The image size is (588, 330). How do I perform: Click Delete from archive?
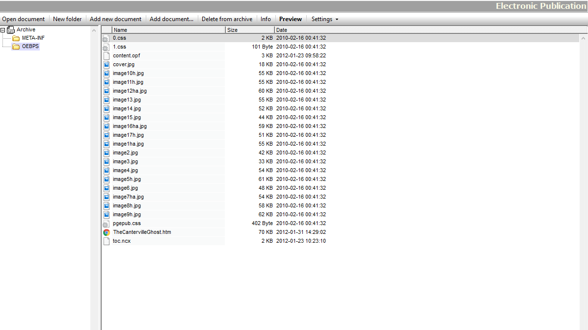(227, 19)
